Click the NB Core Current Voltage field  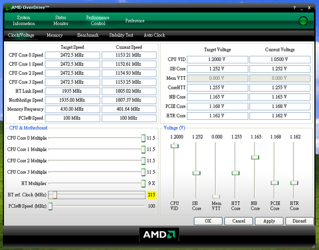[280, 97]
